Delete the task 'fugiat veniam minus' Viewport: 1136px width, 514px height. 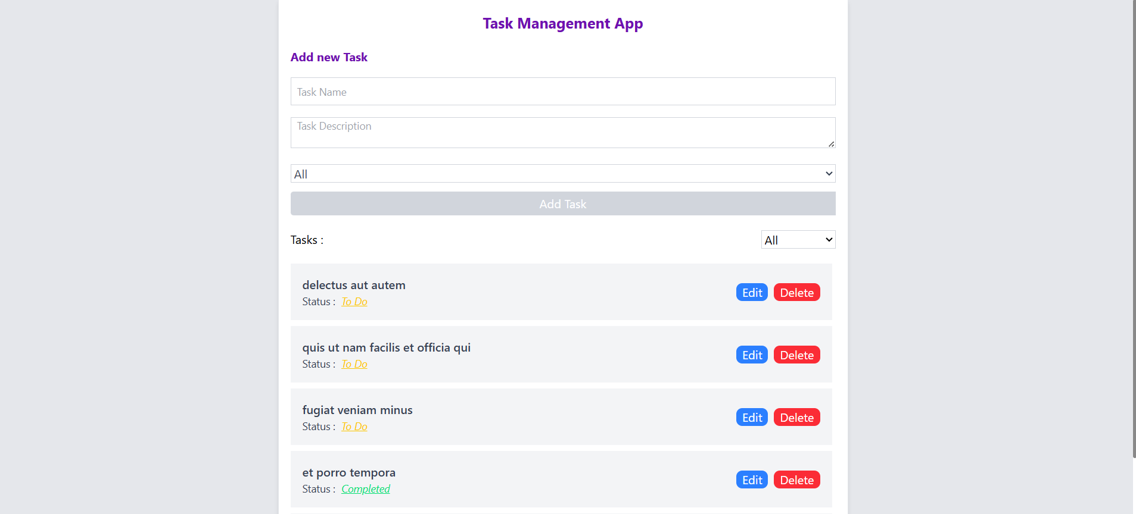(x=797, y=417)
